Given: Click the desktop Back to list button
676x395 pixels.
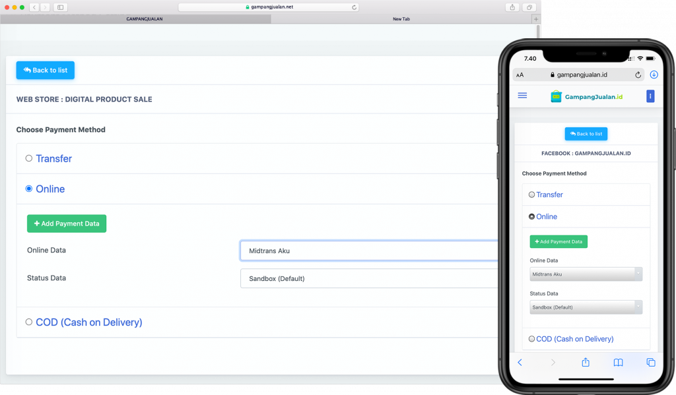Looking at the screenshot, I should coord(46,70).
